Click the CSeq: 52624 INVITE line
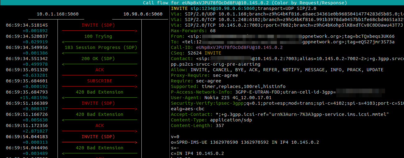 [196, 53]
